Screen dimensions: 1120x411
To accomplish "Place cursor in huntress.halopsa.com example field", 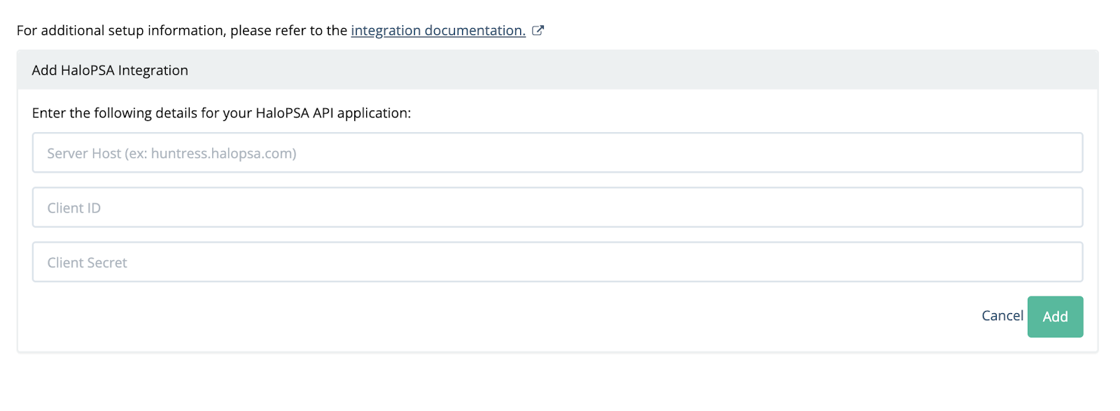I will click(557, 152).
